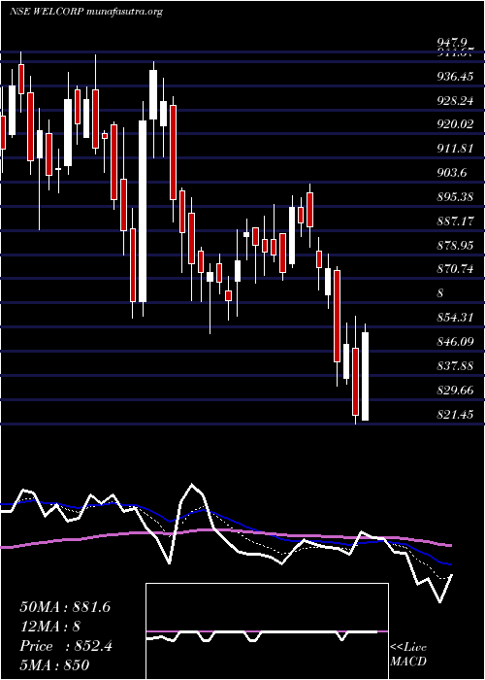Click the 947.9 price axis label
Image resolution: width=485 pixels, height=680 pixels.
[452, 43]
